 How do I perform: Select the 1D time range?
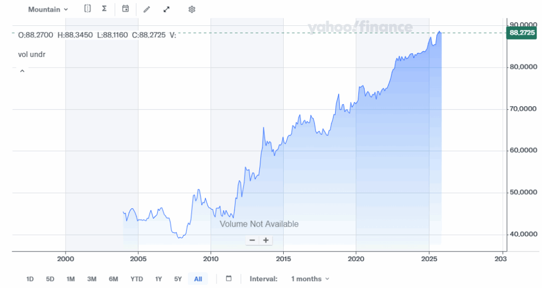pyautogui.click(x=31, y=279)
